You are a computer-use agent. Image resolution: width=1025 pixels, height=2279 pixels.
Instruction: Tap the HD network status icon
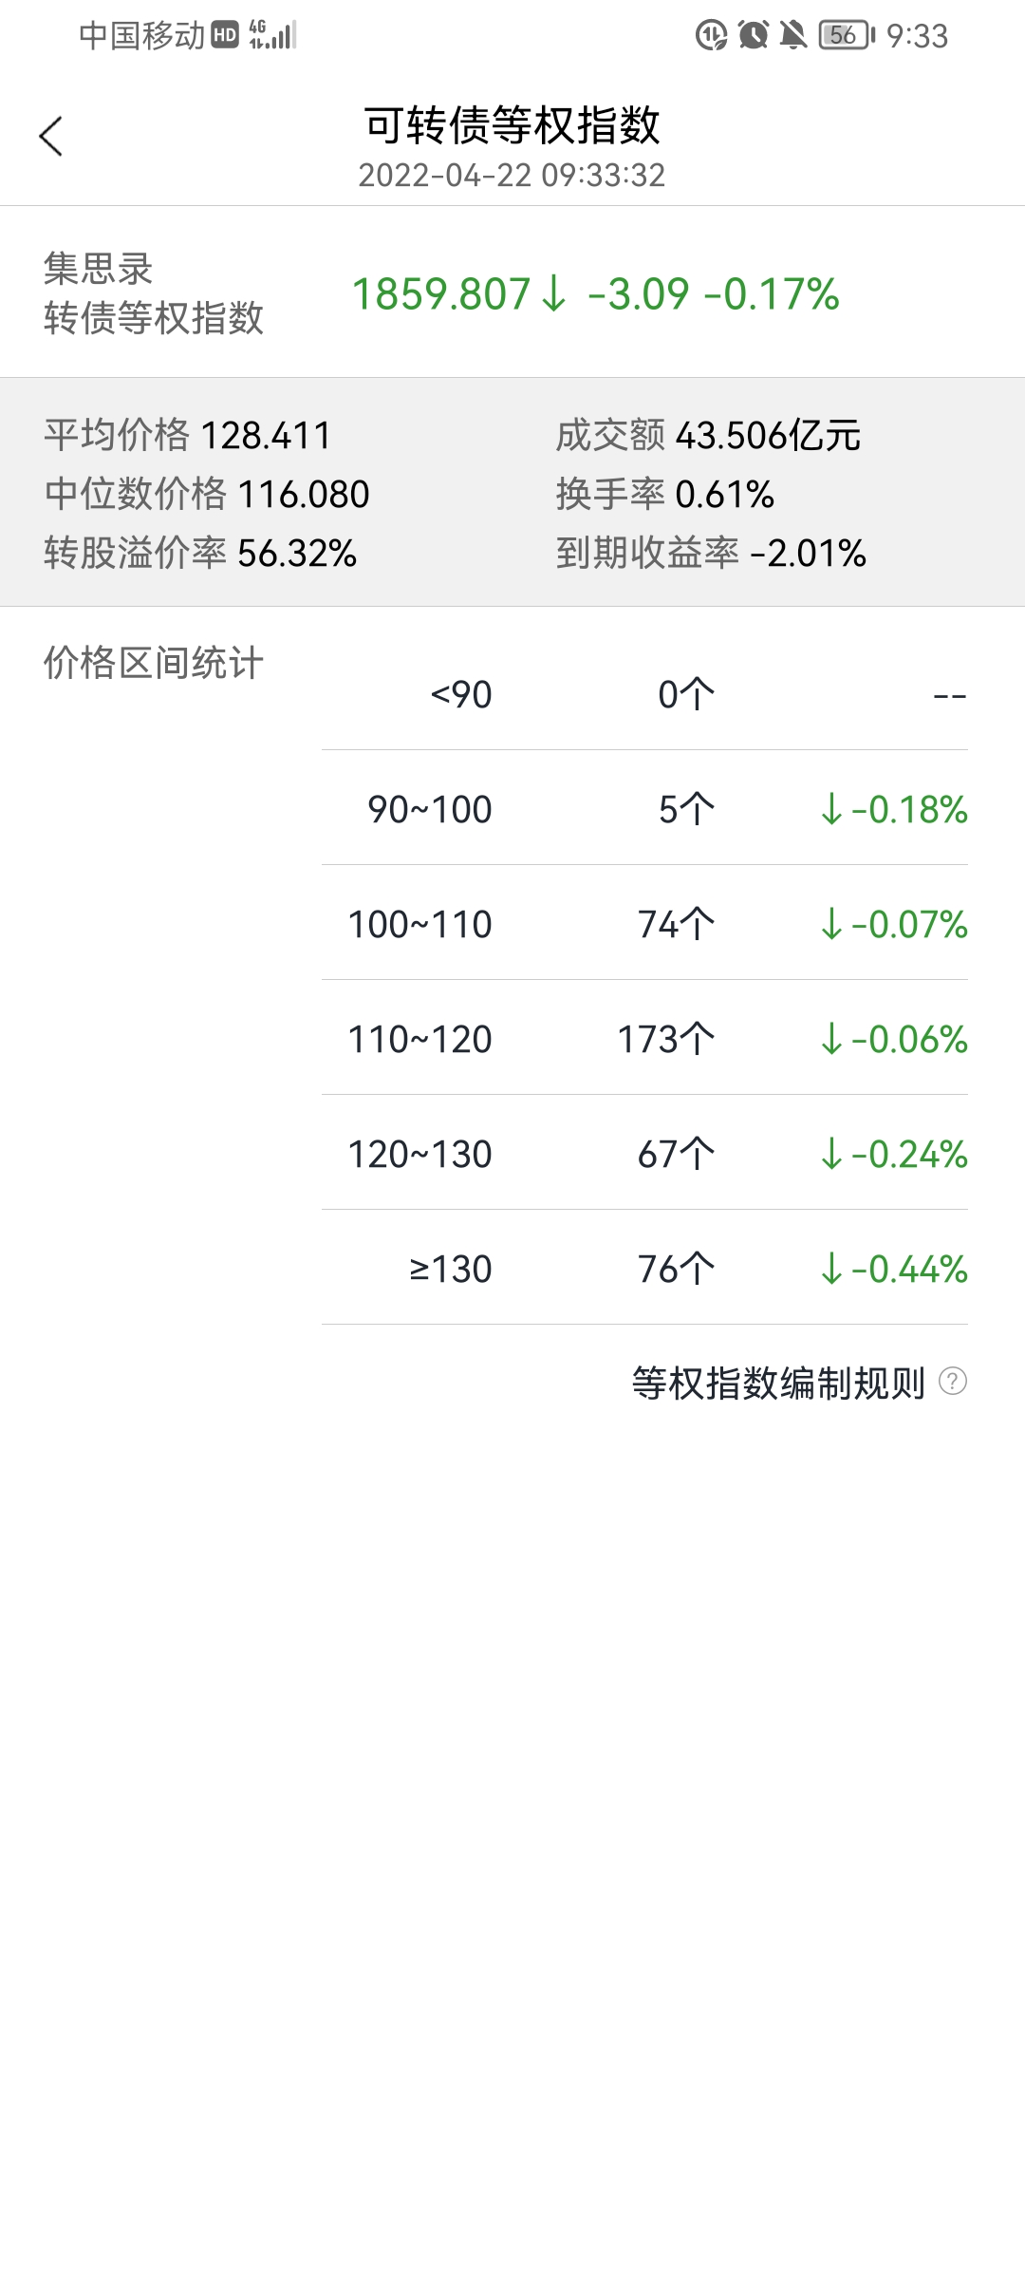[225, 35]
